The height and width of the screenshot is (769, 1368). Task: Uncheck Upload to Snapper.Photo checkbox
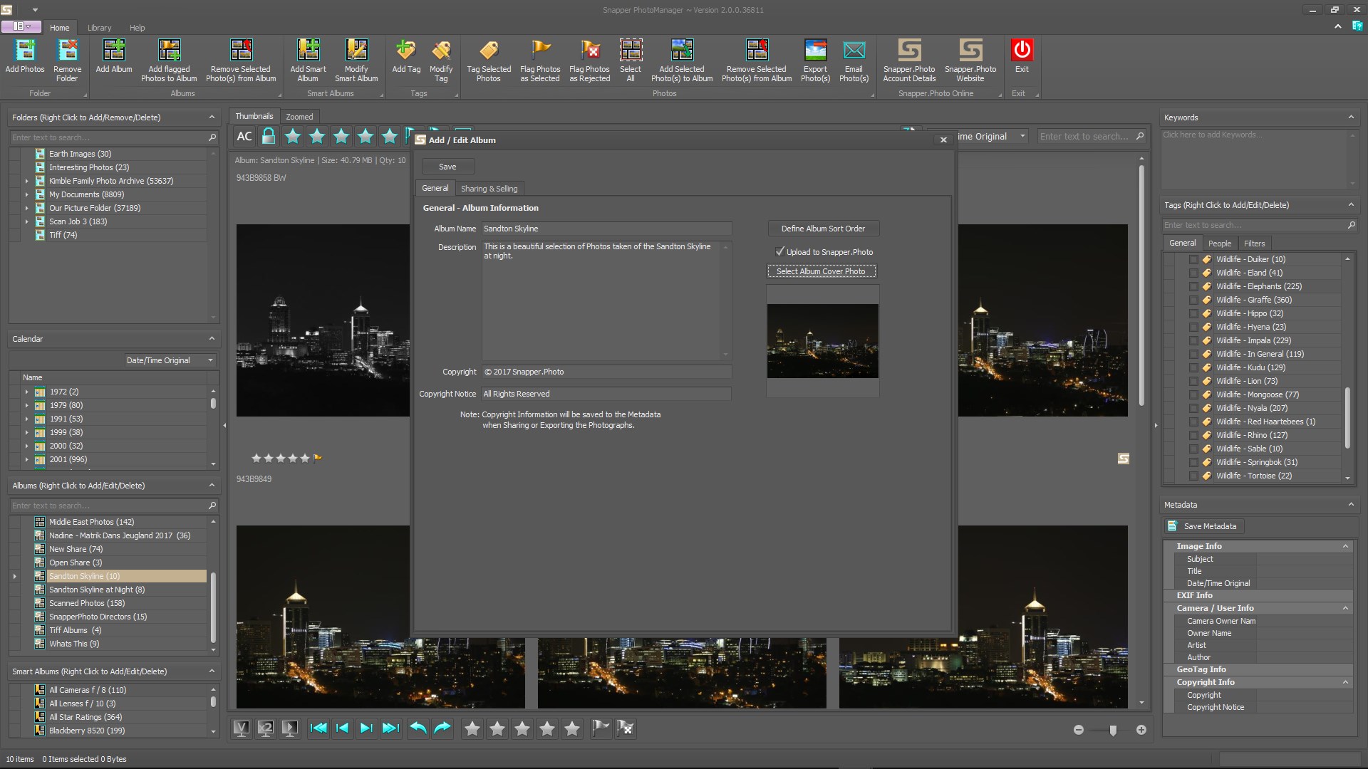click(x=780, y=251)
